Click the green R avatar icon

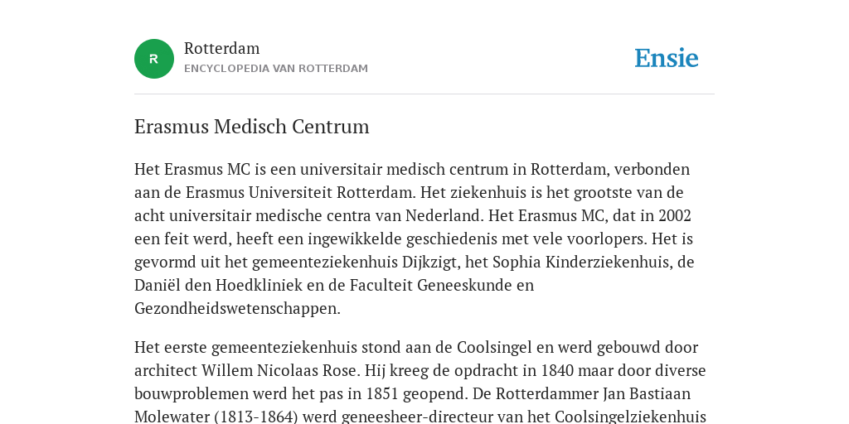(154, 59)
